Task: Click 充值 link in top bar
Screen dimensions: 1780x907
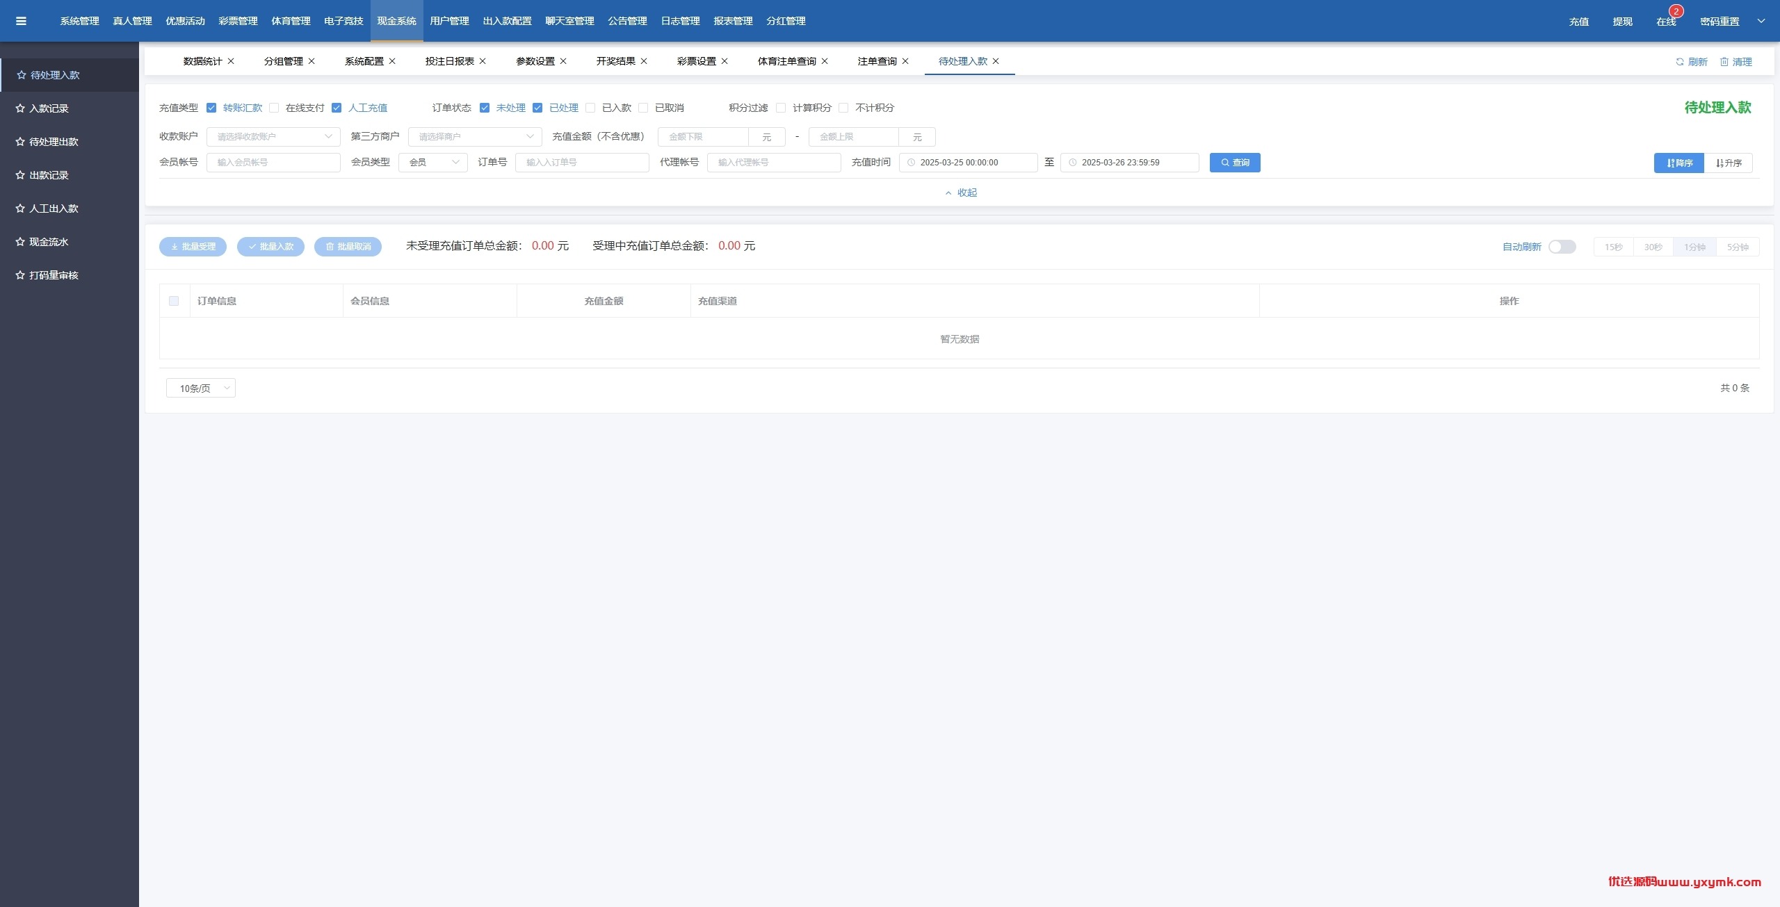Action: [x=1579, y=22]
